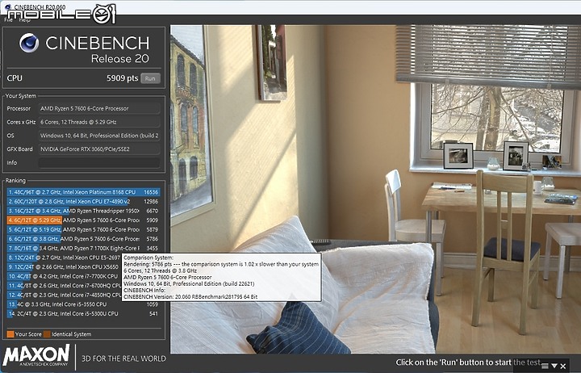Screen dimensions: 581x373
Task: Select ranking row 10, Intel Core i7-7700K
Action: tap(64, 276)
